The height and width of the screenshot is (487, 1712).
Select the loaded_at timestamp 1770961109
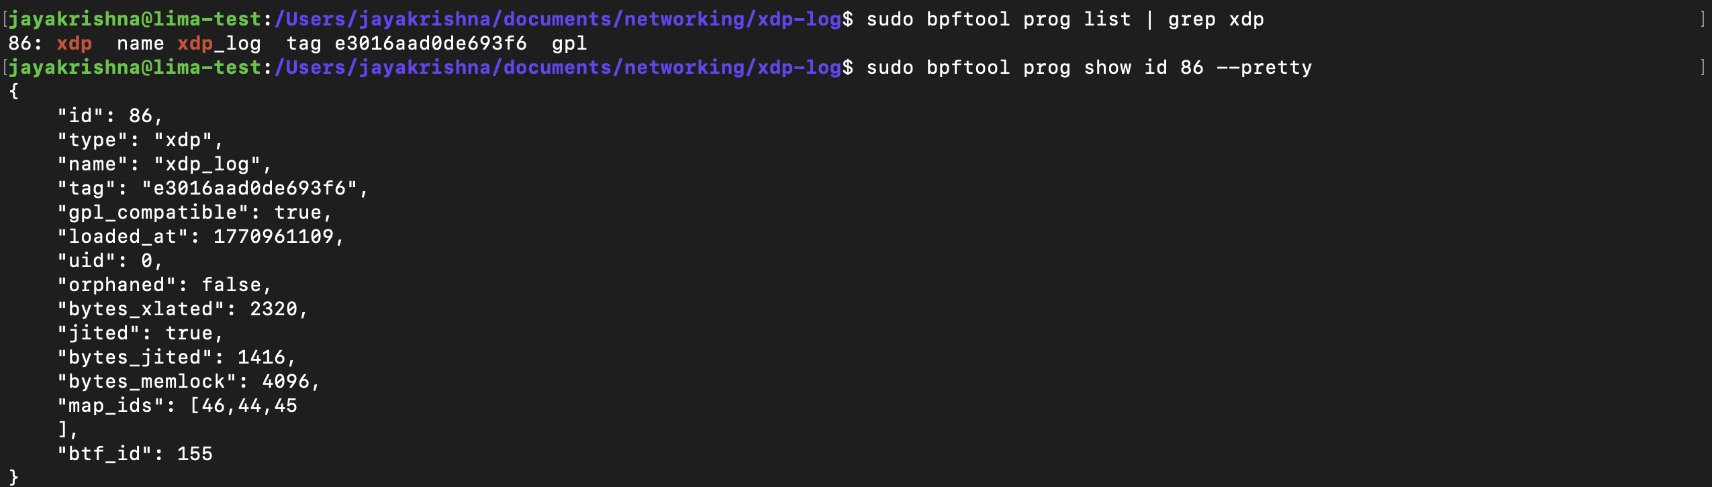tap(273, 237)
